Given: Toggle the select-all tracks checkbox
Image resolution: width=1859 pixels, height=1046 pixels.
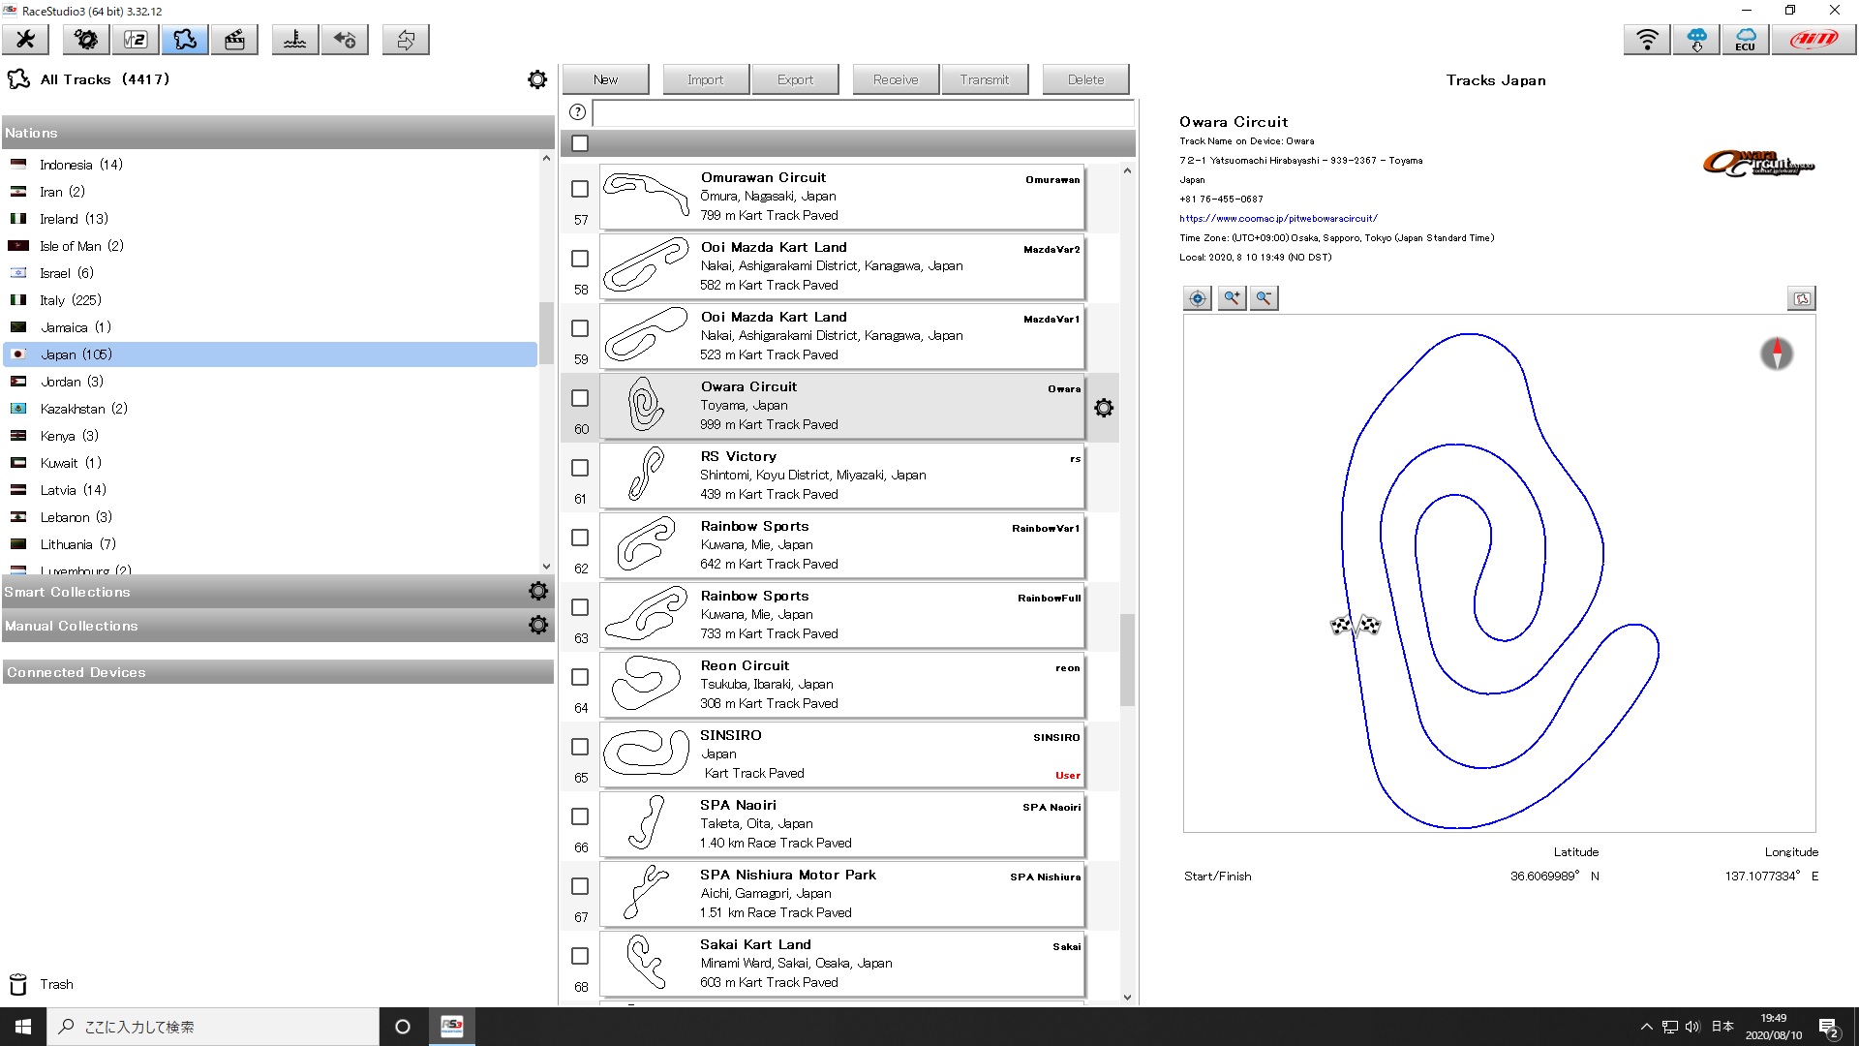Looking at the screenshot, I should click(x=580, y=143).
